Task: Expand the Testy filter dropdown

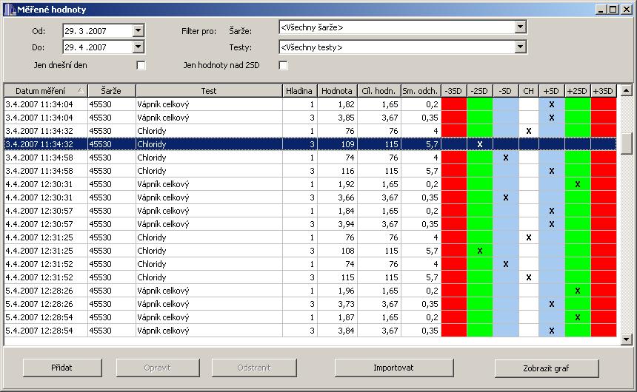Action: (520, 47)
